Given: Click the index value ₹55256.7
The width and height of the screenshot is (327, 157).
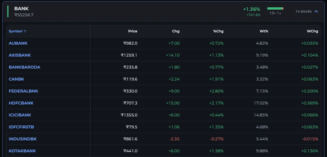Looking at the screenshot, I should coord(24,15).
